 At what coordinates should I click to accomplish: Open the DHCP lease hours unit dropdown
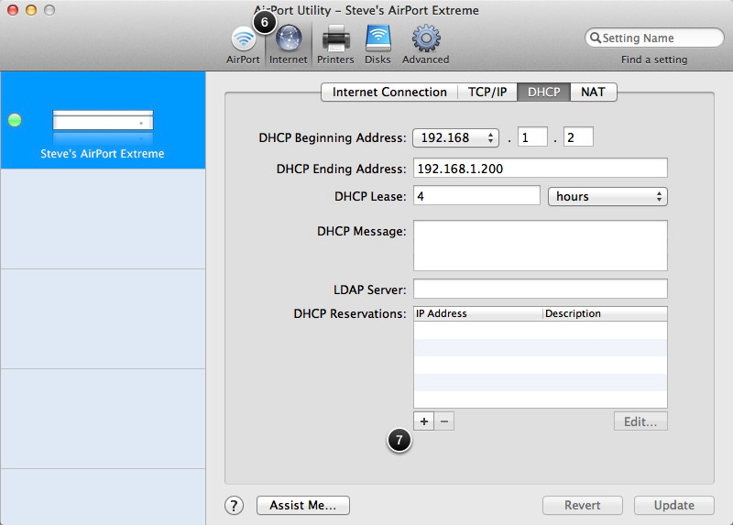607,196
